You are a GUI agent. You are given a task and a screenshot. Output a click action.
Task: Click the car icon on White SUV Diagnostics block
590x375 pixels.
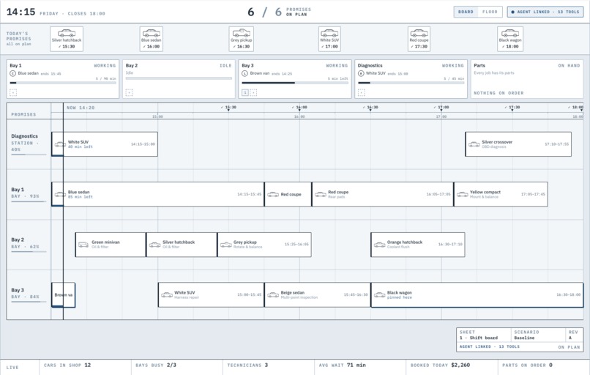coord(60,144)
